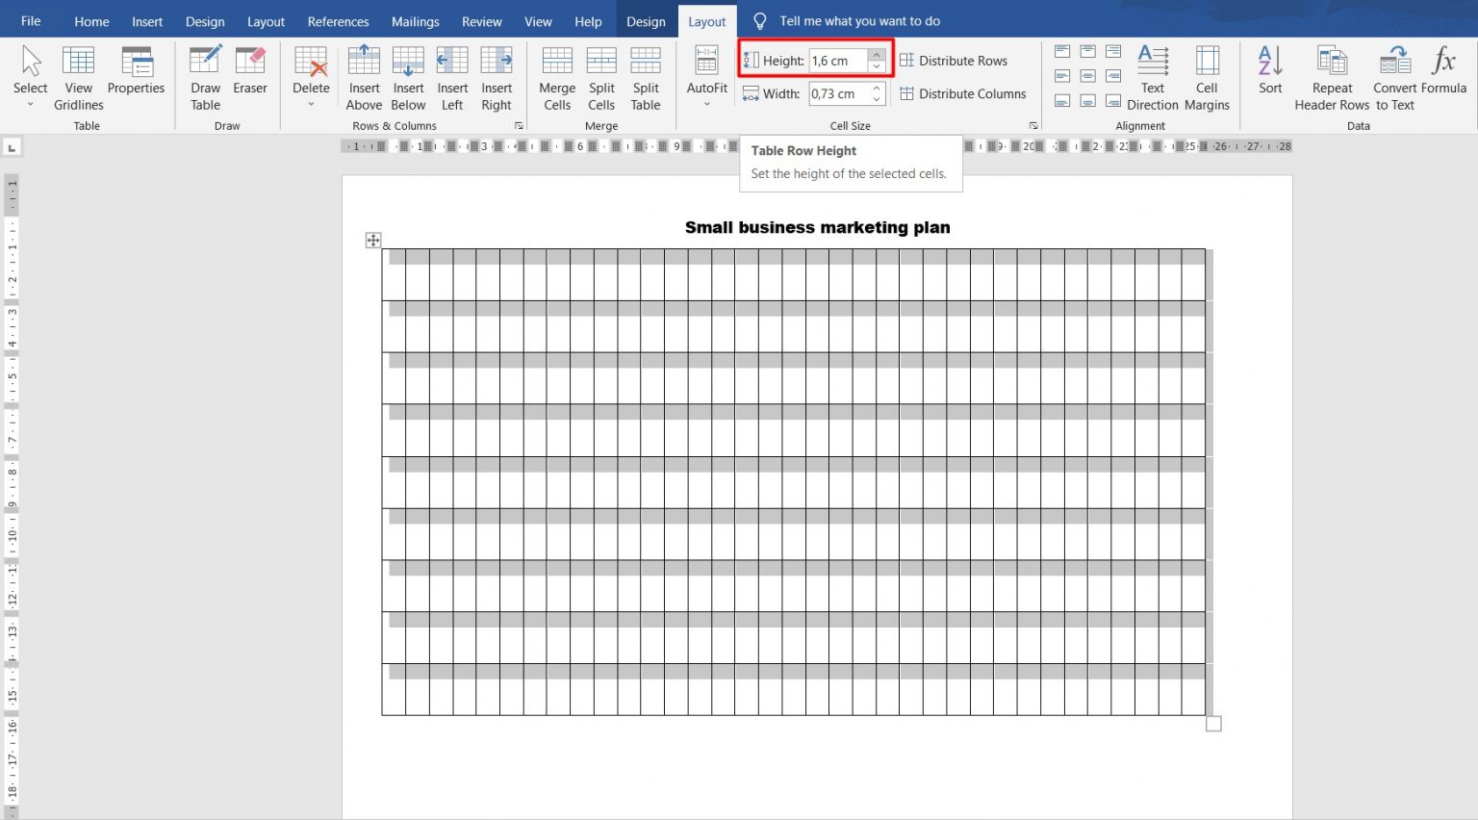Click Merge Cells

click(557, 77)
